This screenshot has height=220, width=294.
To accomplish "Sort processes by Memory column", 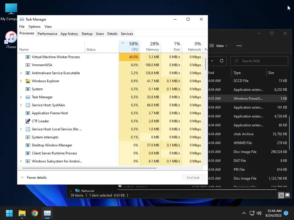I will point(150,47).
